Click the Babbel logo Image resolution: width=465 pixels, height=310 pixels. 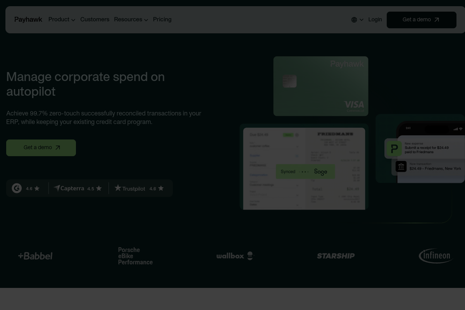click(x=35, y=256)
